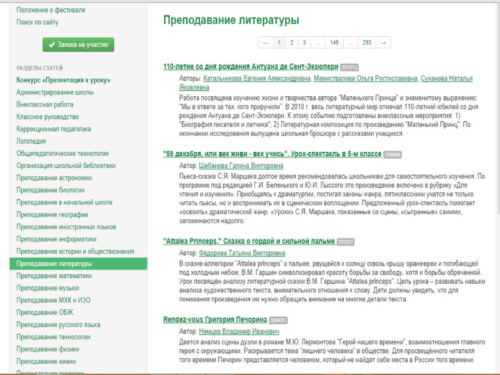
Task: Open pagination page 2
Action: point(291,42)
